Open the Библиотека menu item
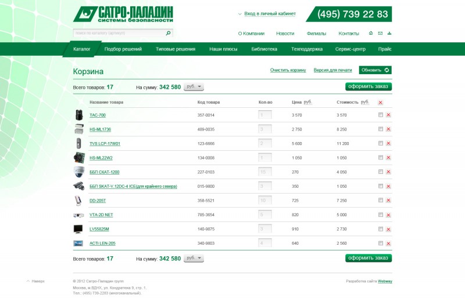 click(x=264, y=49)
